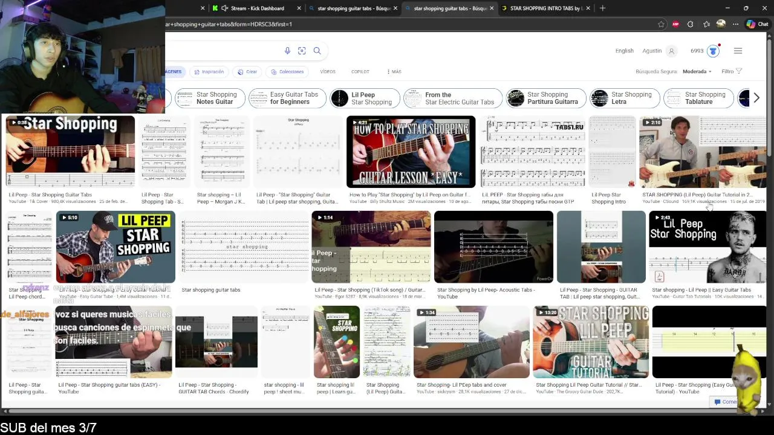Select Star Shopping Partitura Guitarra chip
Image resolution: width=774 pixels, height=435 pixels.
(x=547, y=98)
